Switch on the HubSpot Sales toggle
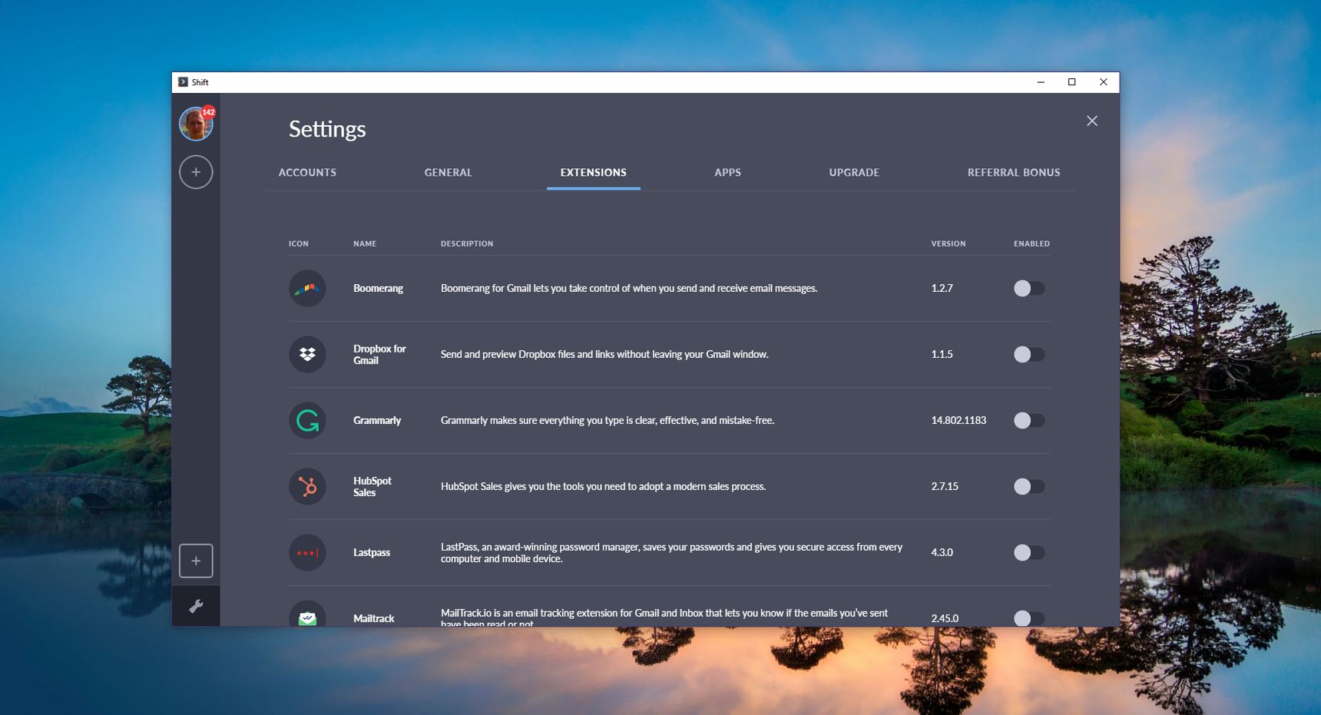Screen dimensions: 1321x715 [x=1029, y=486]
